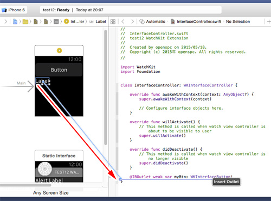Select the iPhone 6 run destination

(14, 10)
